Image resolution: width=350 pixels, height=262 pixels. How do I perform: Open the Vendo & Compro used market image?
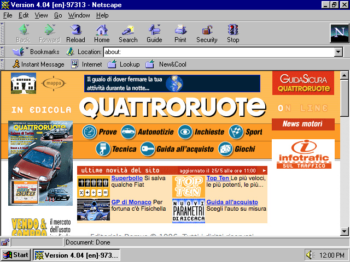point(41,227)
